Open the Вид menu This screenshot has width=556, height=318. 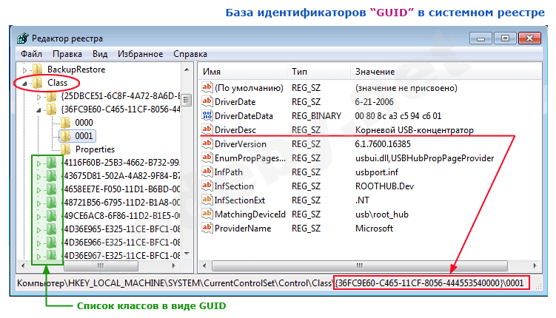click(x=100, y=54)
